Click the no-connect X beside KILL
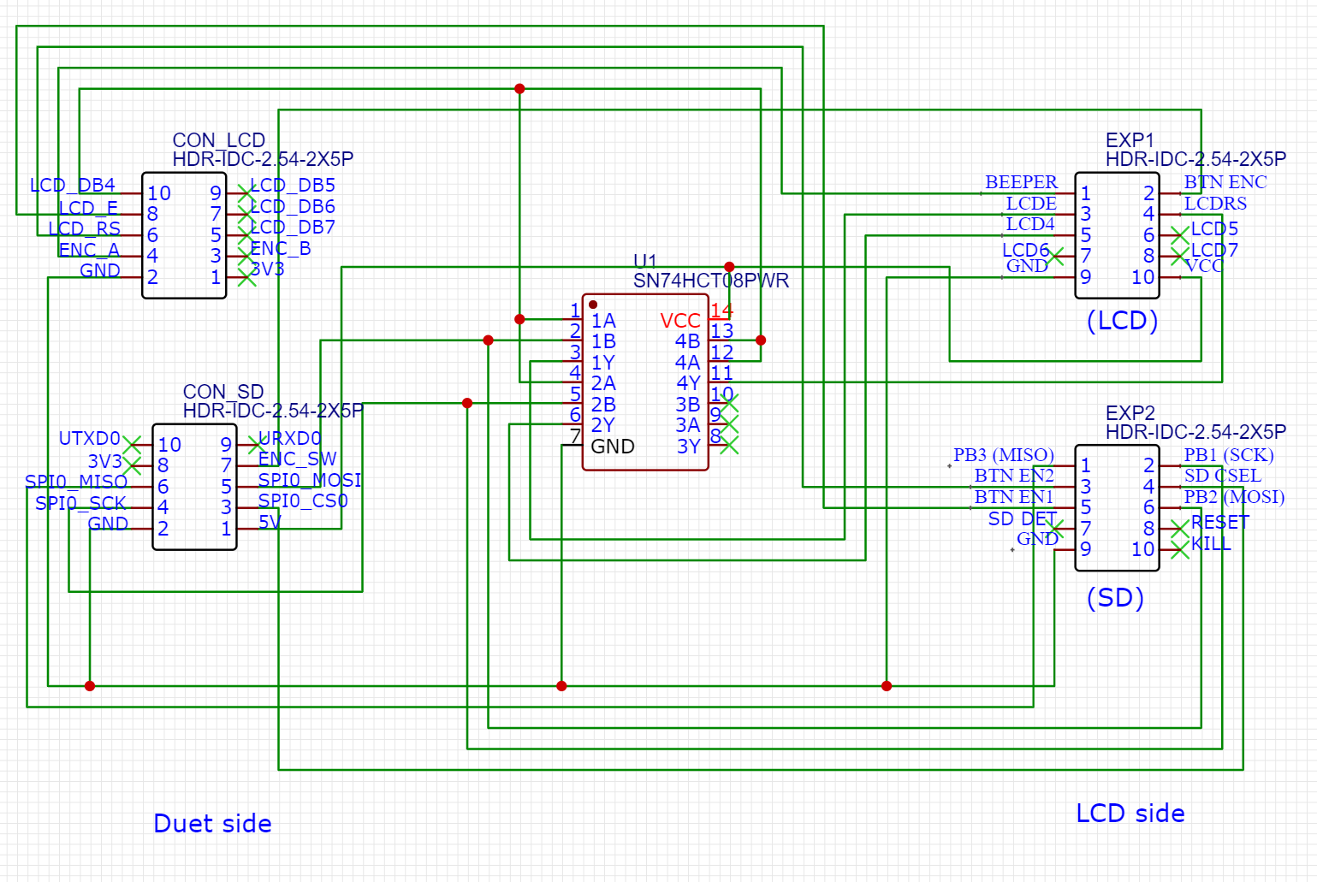This screenshot has height=882, width=1317. [x=1180, y=550]
